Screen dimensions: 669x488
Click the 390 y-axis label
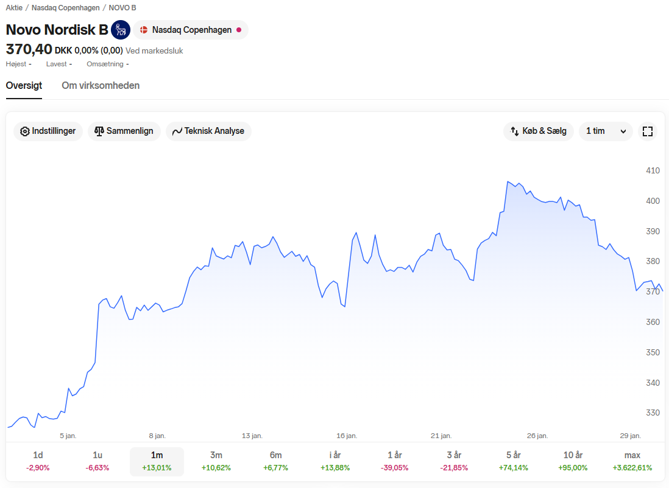click(x=653, y=231)
